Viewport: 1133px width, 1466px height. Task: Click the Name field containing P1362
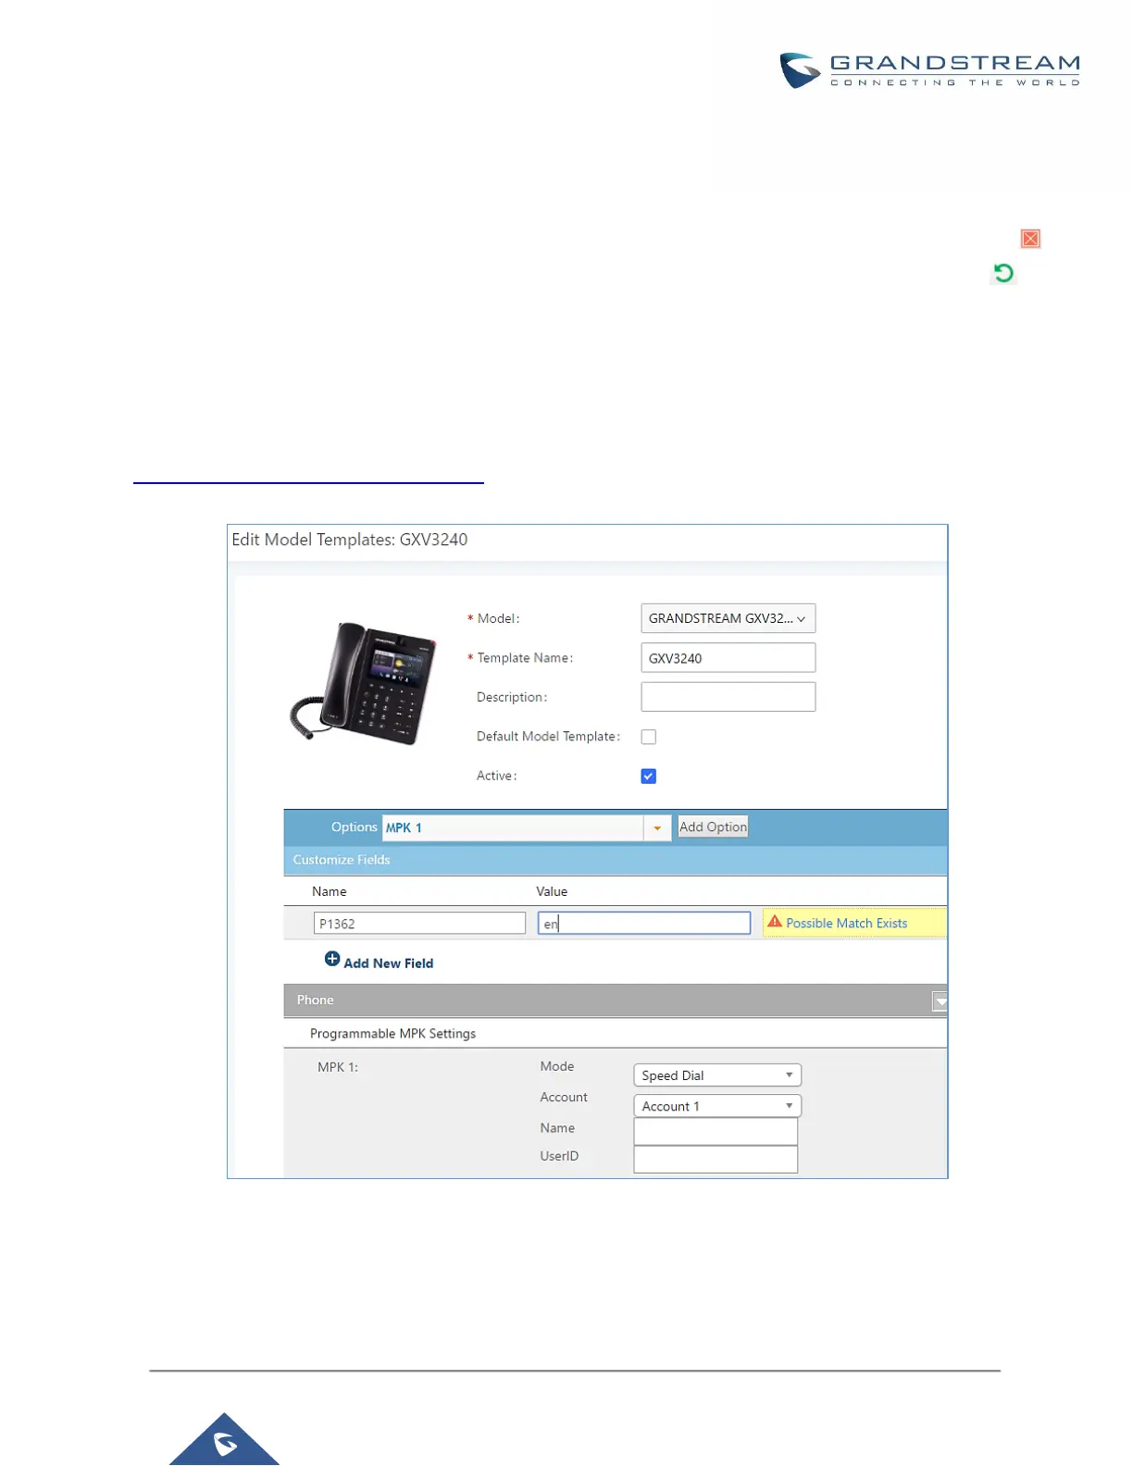[x=419, y=924]
